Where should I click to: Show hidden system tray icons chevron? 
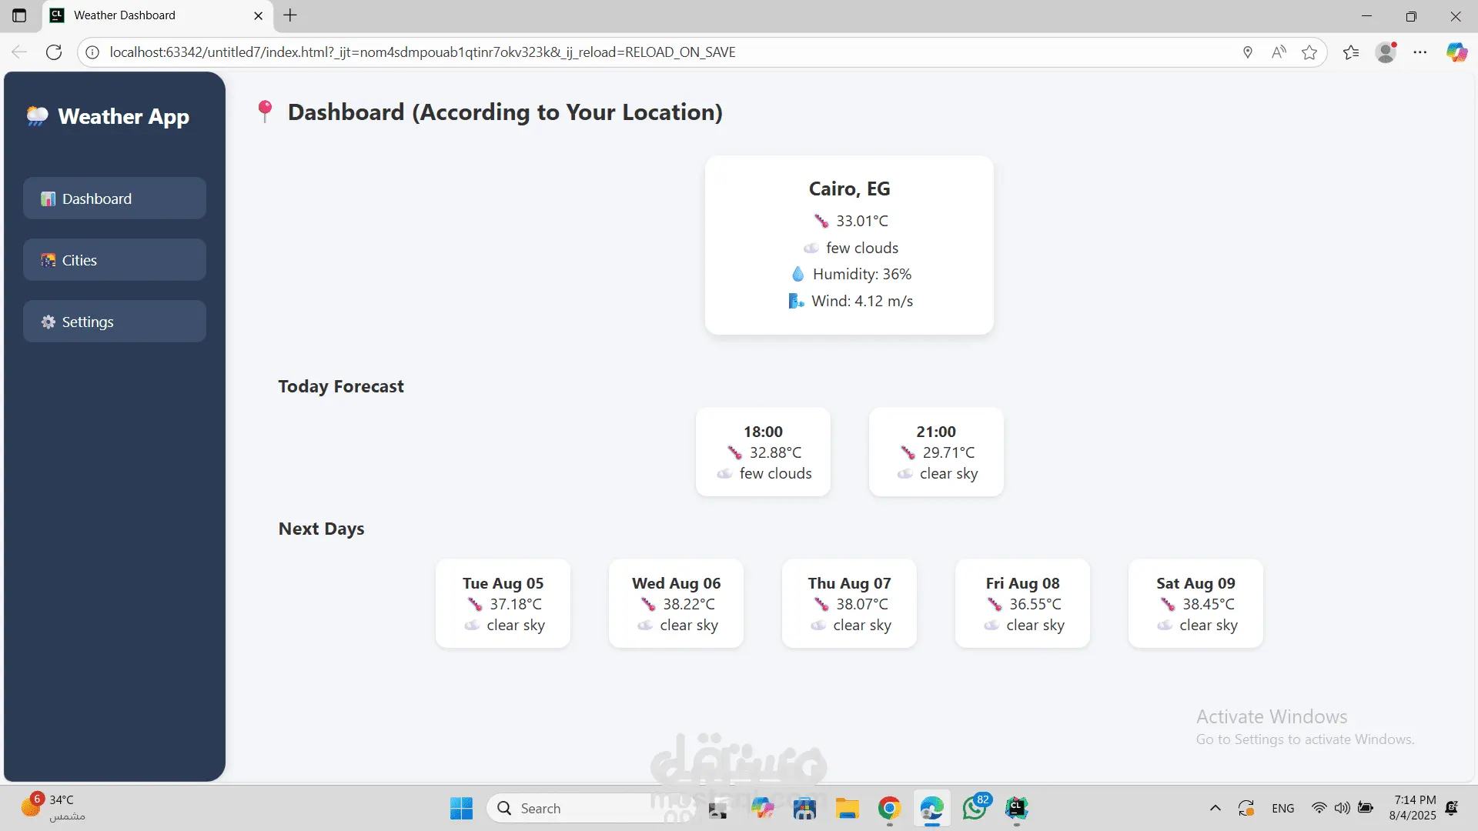pos(1215,808)
